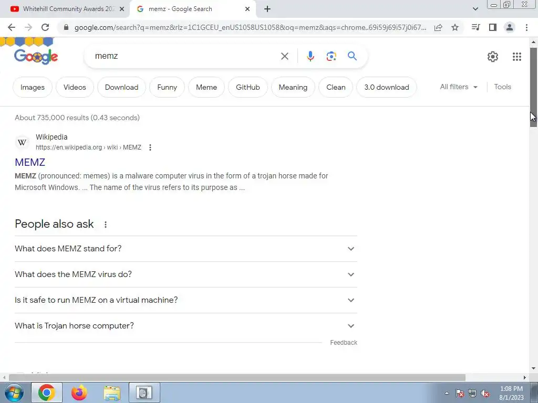
Task: Clear the search box with the X
Action: pyautogui.click(x=284, y=56)
